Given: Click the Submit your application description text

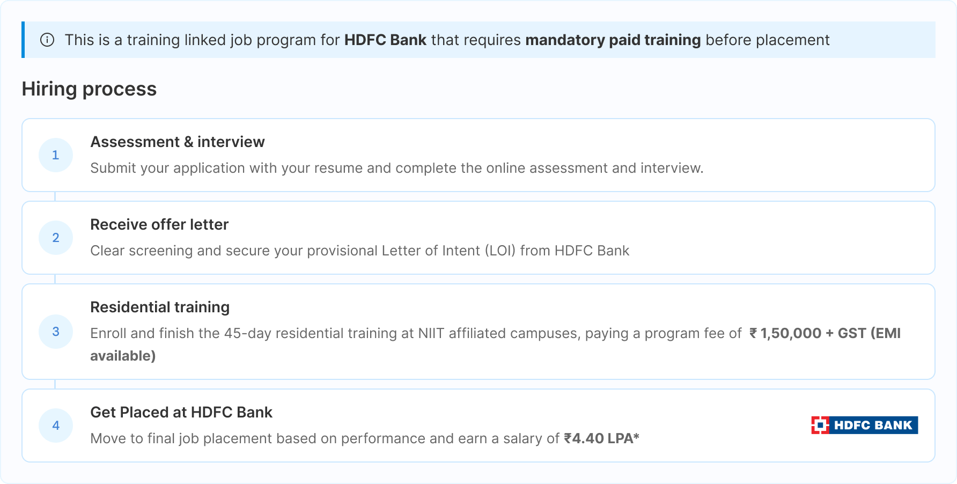Looking at the screenshot, I should [397, 168].
